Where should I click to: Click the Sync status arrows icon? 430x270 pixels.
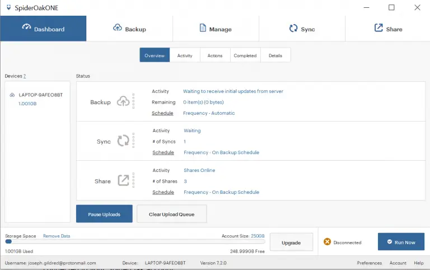[123, 141]
